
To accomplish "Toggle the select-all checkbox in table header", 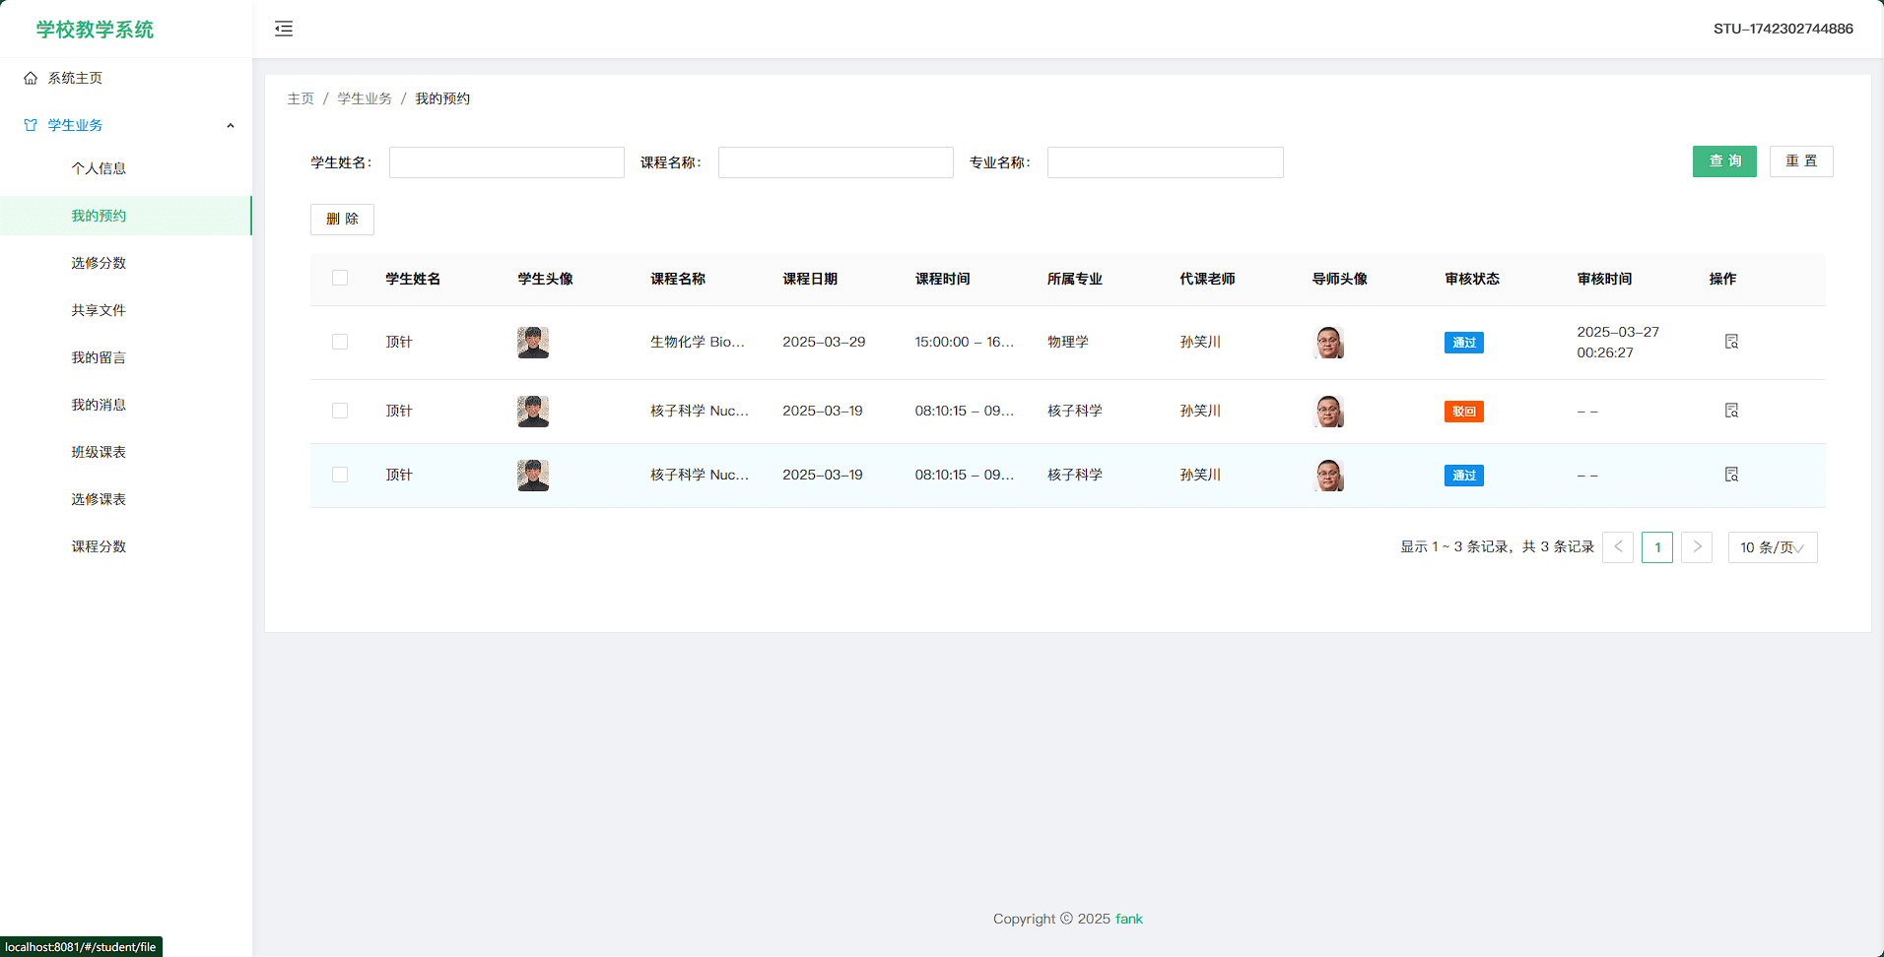I will tap(340, 279).
